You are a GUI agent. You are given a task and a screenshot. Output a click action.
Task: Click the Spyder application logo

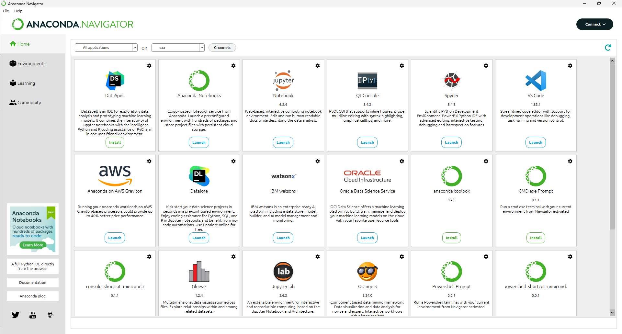point(451,80)
